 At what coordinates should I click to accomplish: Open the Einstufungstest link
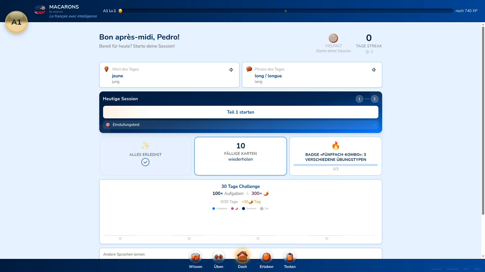(240, 125)
